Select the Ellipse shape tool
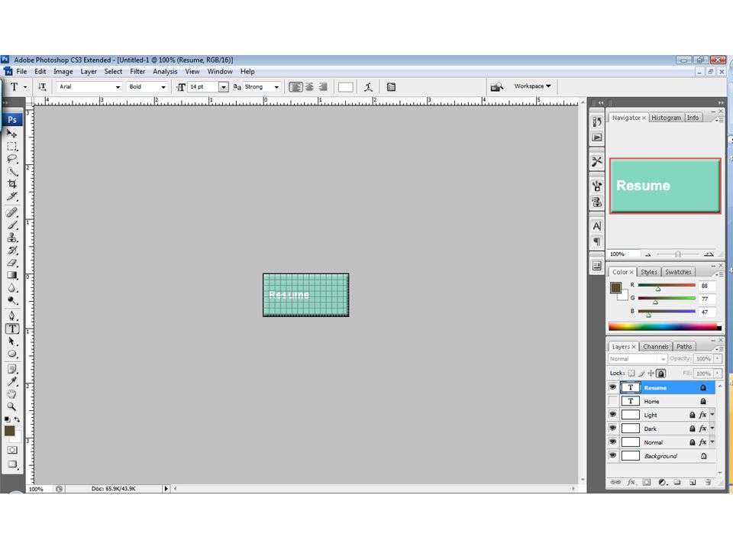The image size is (733, 550). point(11,354)
